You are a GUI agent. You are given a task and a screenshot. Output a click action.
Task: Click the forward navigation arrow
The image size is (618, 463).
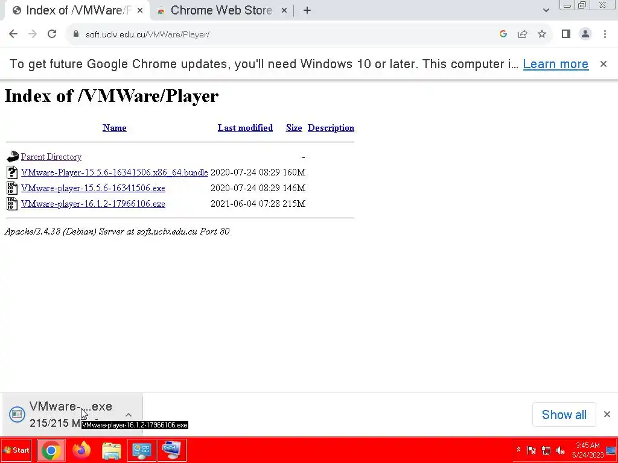point(33,34)
